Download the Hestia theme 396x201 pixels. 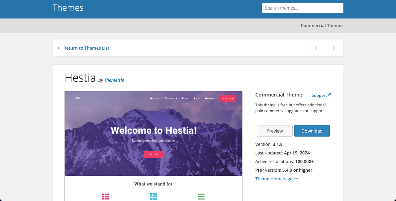click(312, 131)
